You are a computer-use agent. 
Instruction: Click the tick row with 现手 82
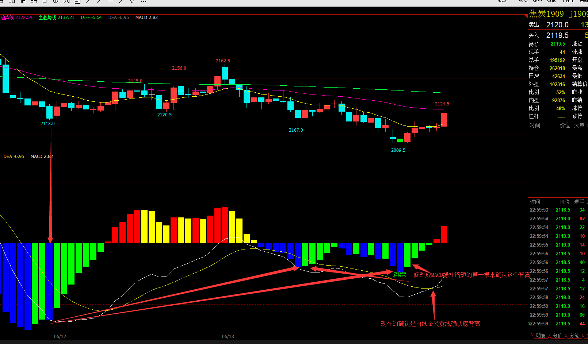point(558,219)
